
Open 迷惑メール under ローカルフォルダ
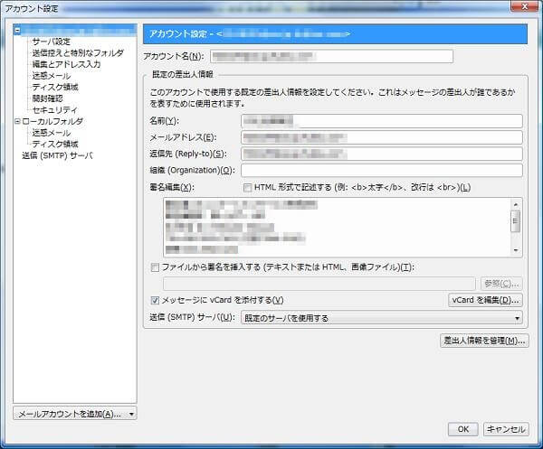(x=52, y=133)
